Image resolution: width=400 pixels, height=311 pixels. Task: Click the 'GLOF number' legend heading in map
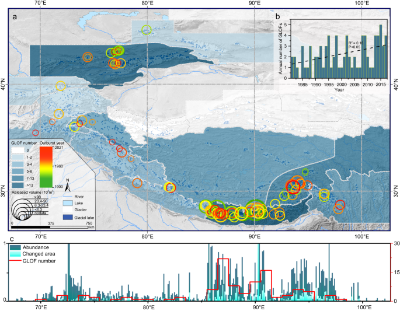coord(24,144)
